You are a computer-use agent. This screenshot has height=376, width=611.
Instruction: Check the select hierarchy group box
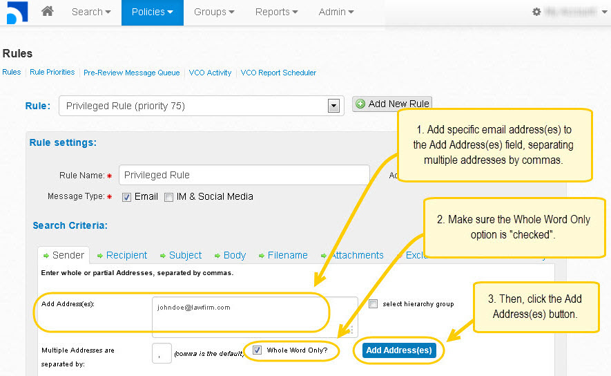pos(374,304)
